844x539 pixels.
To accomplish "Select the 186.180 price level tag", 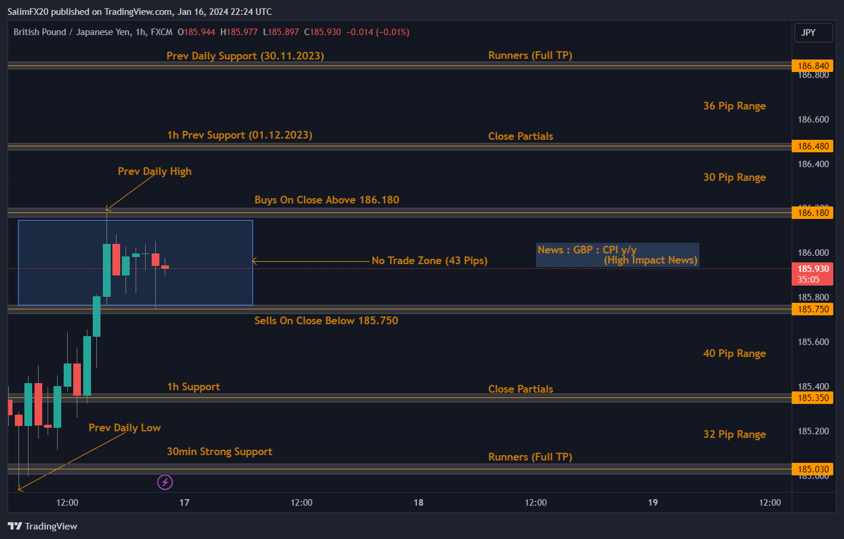I will tap(812, 213).
